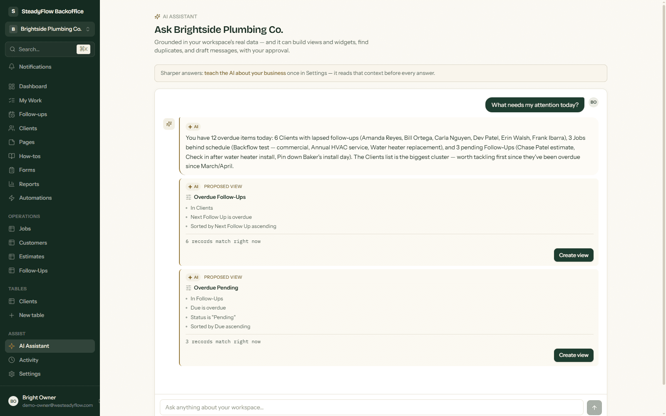Collapse the sidebar using chevron arrow
666x416 pixels.
(x=99, y=401)
